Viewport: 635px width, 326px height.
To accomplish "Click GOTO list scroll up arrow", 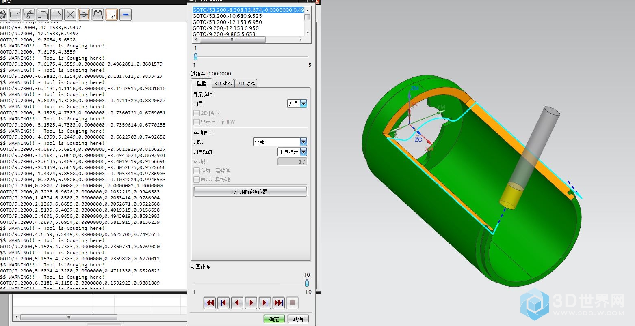I will [308, 10].
